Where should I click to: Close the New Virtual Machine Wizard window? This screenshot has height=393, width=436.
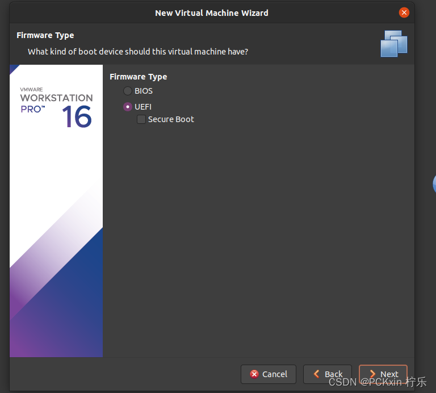[x=404, y=12]
